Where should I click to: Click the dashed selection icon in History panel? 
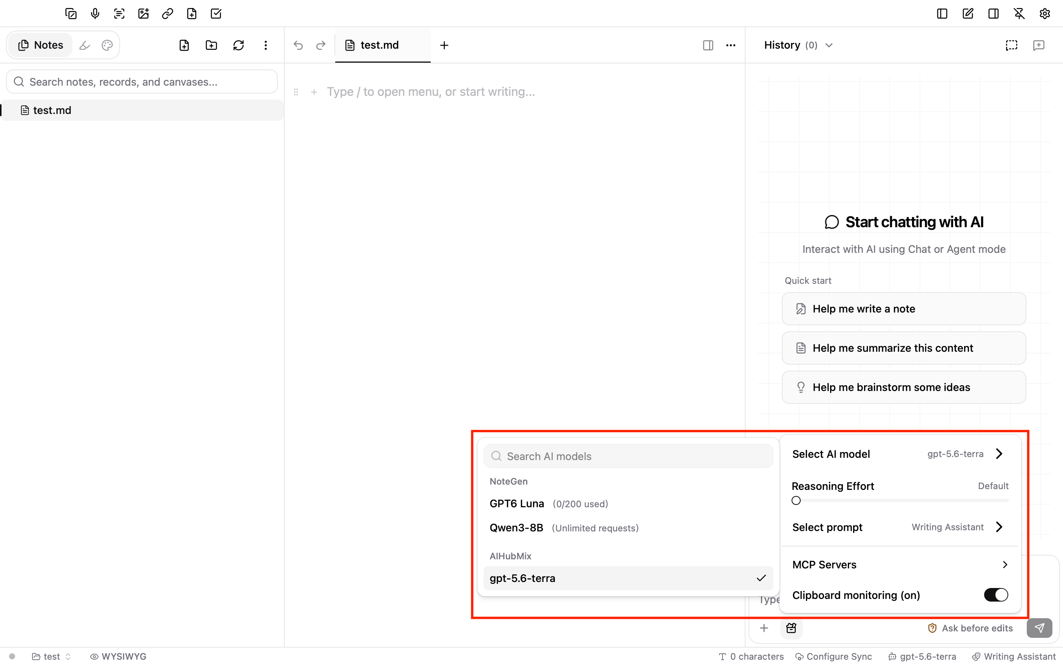tap(1012, 45)
